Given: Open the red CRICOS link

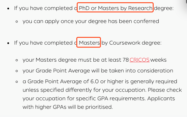Looking at the screenshot, I should 139,60.
